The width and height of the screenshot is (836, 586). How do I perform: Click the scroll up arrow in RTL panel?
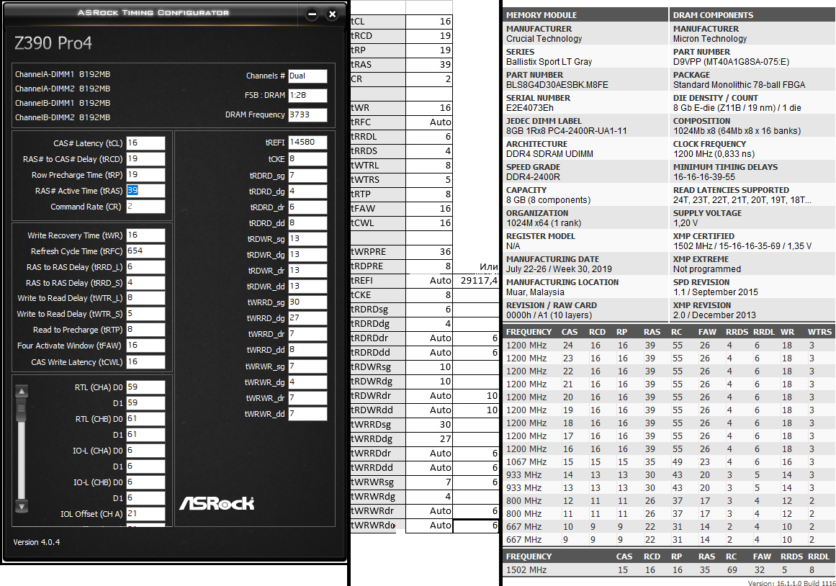point(22,391)
